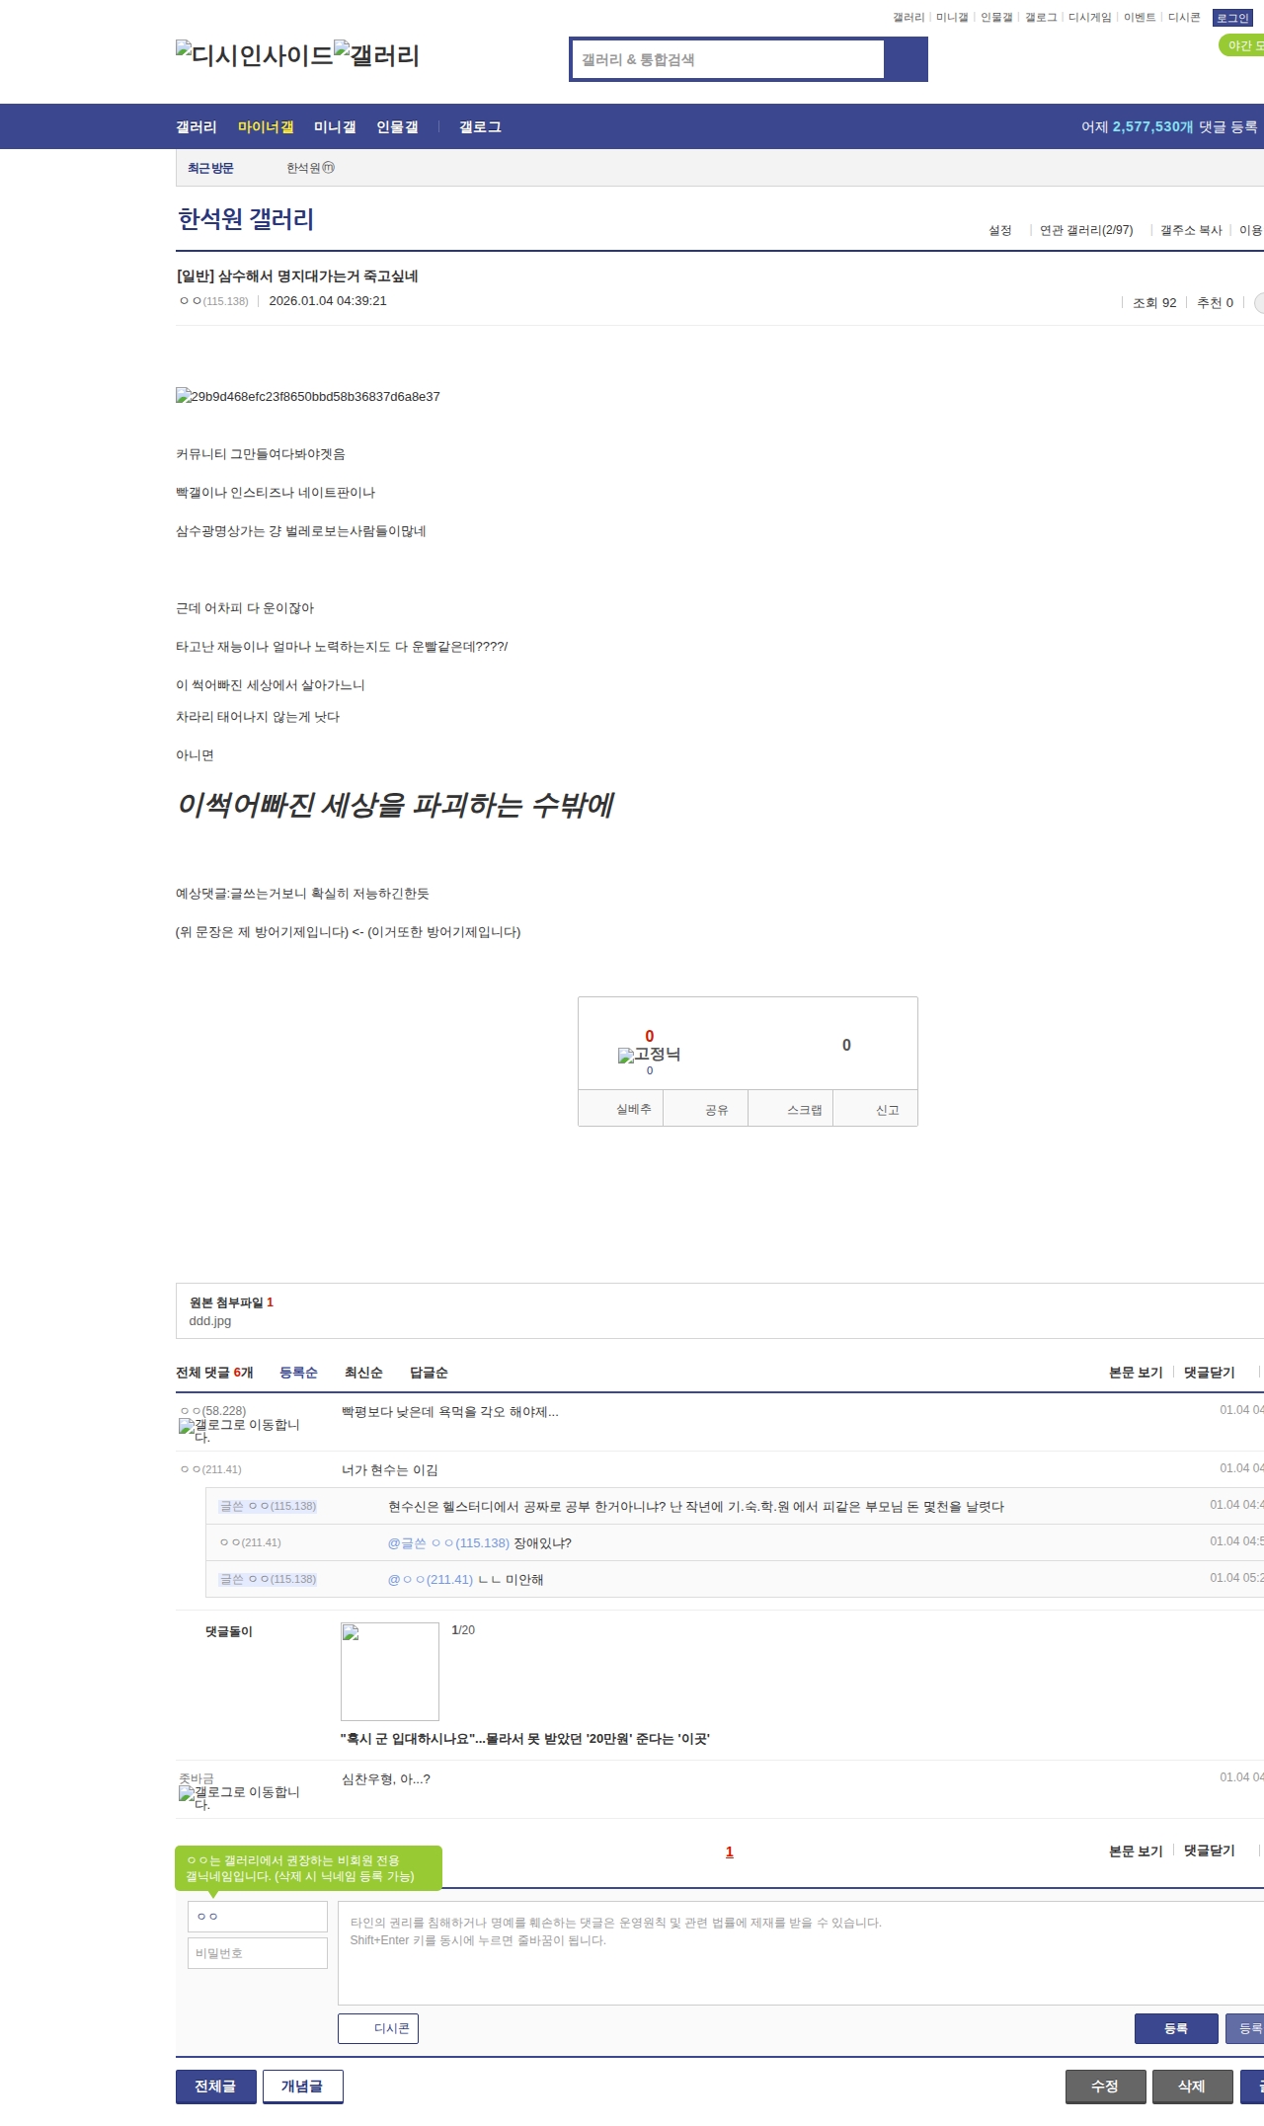Go to comment page 1
1264x2126 pixels.
coord(730,1851)
